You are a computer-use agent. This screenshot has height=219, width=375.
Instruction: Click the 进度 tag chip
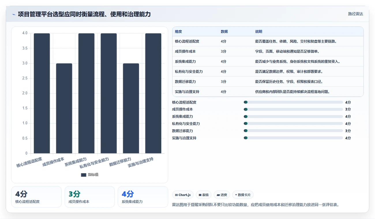(x=222, y=195)
